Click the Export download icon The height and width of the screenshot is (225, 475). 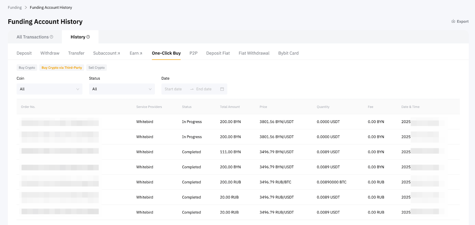click(x=453, y=21)
